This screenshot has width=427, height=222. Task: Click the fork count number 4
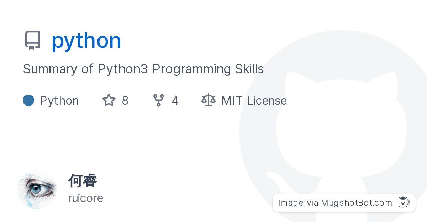[x=175, y=101]
